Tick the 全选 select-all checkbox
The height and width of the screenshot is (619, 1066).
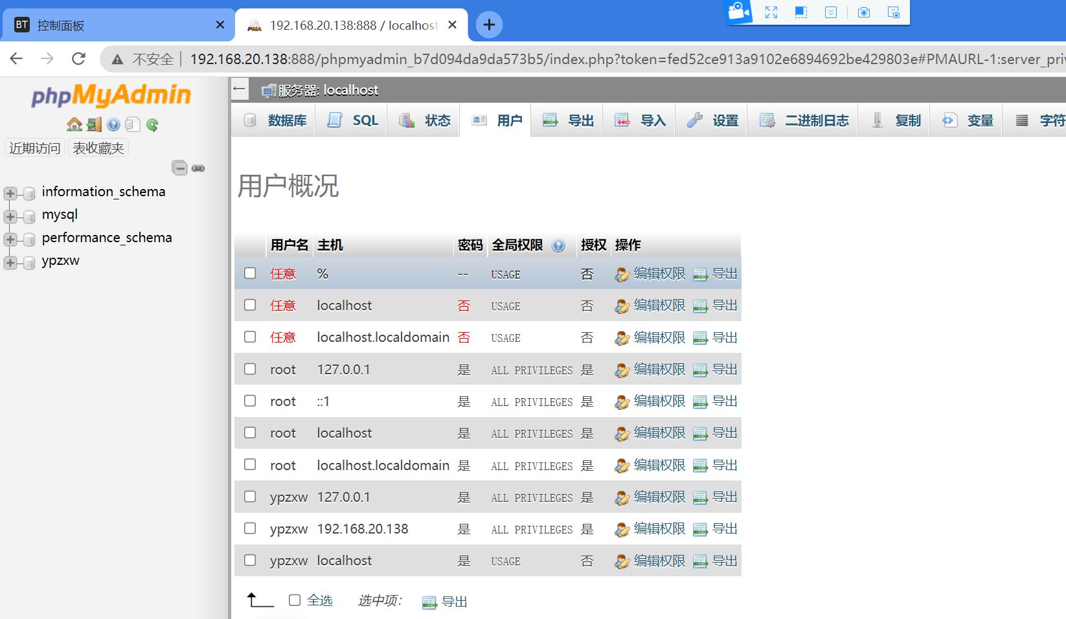click(295, 600)
